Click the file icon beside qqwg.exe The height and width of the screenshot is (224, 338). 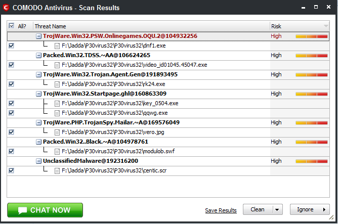(x=57, y=113)
